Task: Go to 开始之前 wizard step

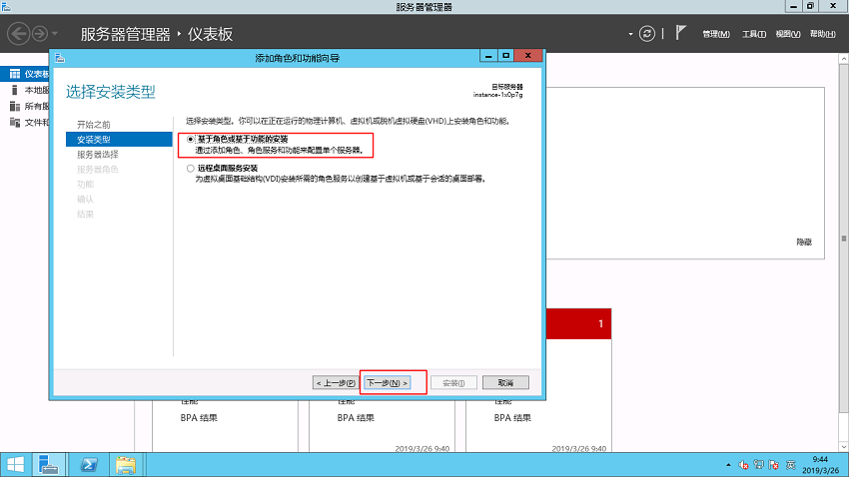Action: [94, 125]
